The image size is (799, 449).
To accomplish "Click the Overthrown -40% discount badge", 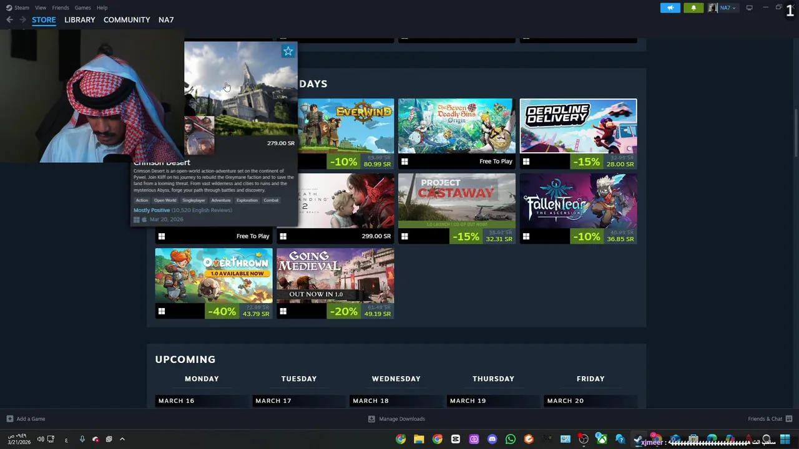I will coord(222,311).
